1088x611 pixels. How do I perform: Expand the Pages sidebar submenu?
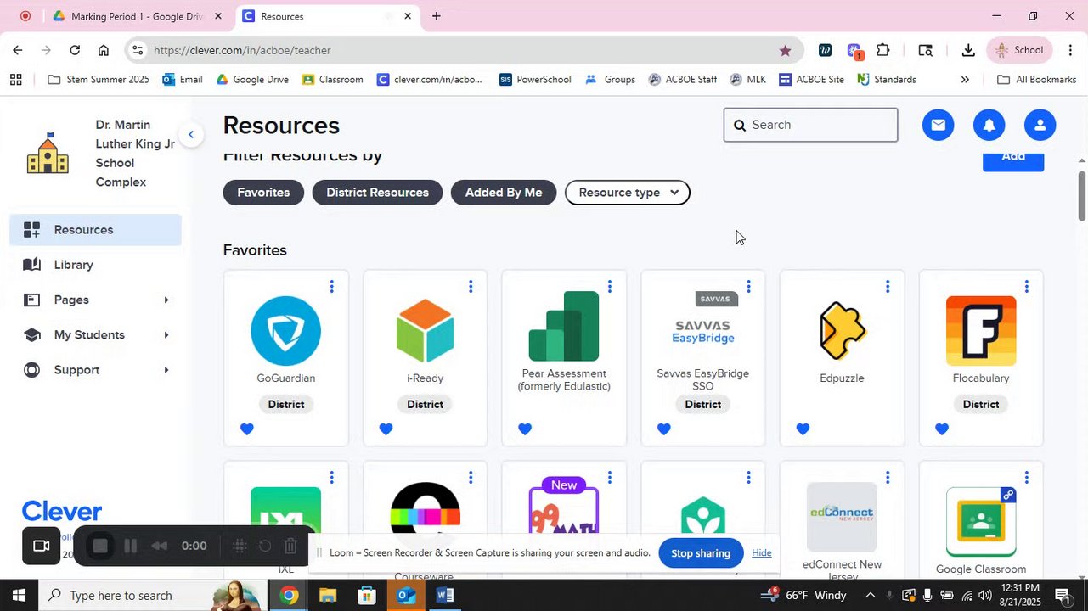tap(166, 300)
